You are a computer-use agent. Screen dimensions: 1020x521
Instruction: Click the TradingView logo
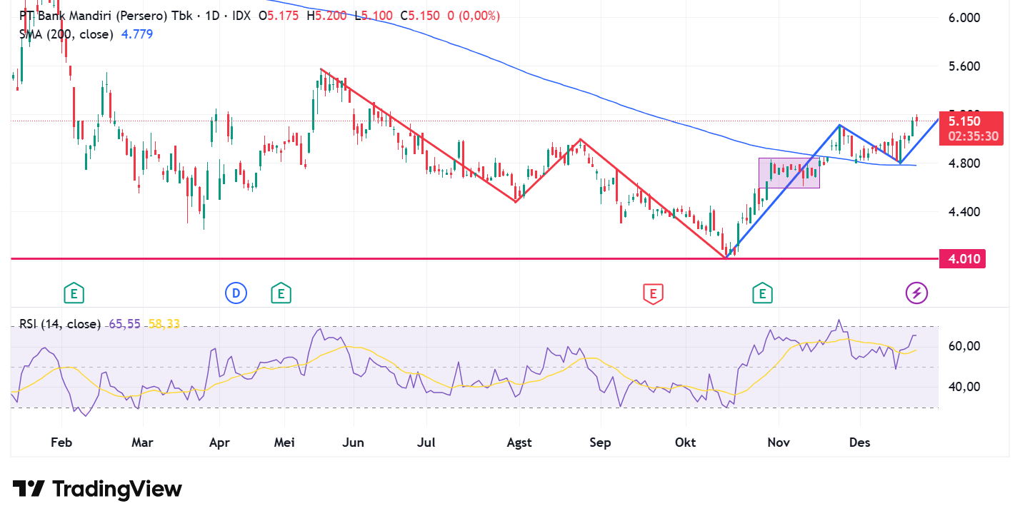tap(97, 489)
